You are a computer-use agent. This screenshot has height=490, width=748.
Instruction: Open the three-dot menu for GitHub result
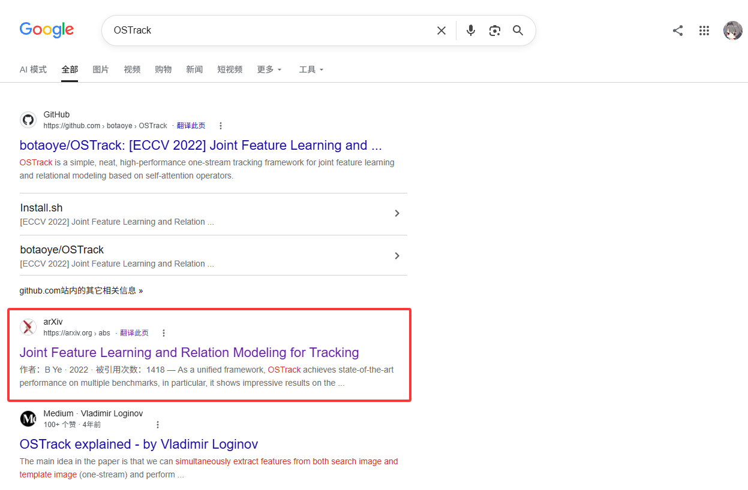coord(221,126)
